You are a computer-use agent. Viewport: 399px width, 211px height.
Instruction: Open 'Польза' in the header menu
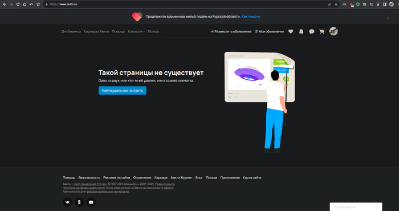[x=153, y=31]
